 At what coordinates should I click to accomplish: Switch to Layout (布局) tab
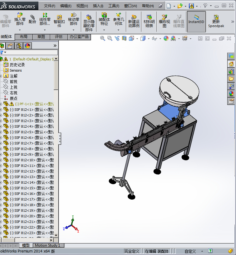(x=24, y=37)
